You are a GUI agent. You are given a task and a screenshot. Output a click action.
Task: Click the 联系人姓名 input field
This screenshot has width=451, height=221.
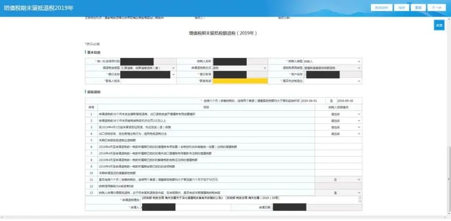pyautogui.click(x=148, y=81)
